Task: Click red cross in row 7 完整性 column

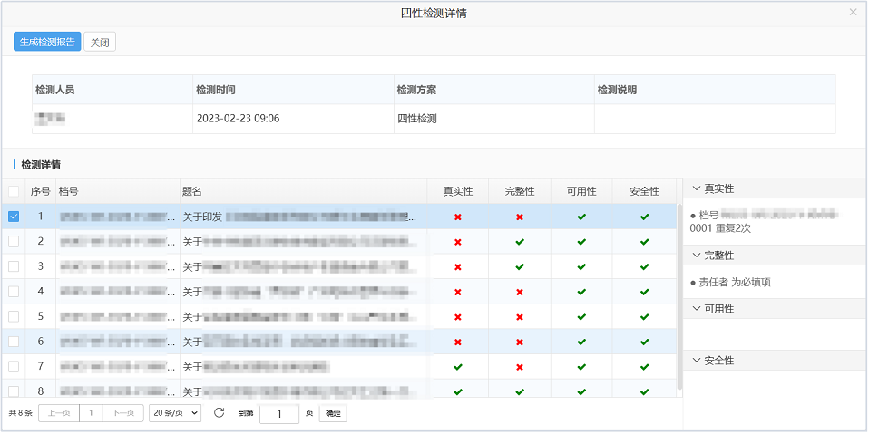Action: coord(520,367)
